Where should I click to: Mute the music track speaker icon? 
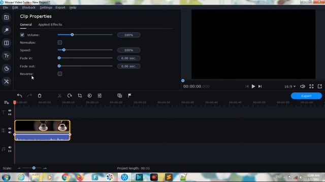10,147
